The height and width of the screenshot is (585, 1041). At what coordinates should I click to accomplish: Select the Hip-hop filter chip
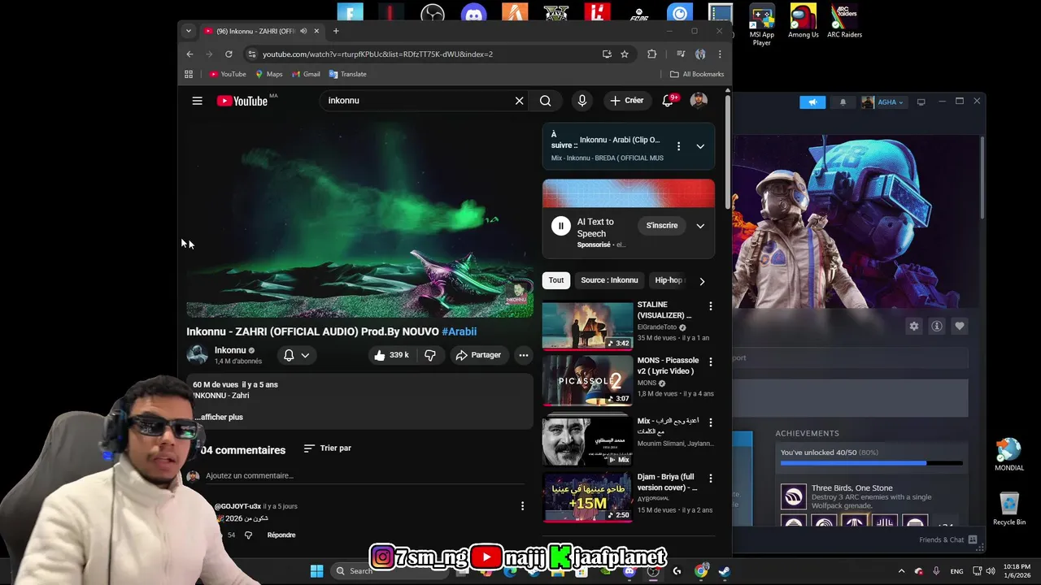669,280
